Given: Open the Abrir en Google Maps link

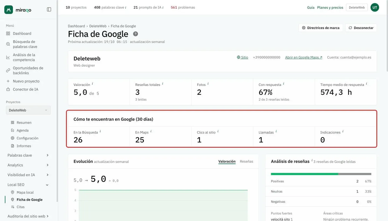Looking at the screenshot, I should coord(304,57).
